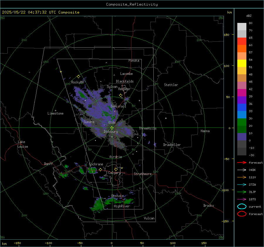Click the white 04DK arrow icon
The width and height of the screenshot is (264, 247).
(x=242, y=170)
